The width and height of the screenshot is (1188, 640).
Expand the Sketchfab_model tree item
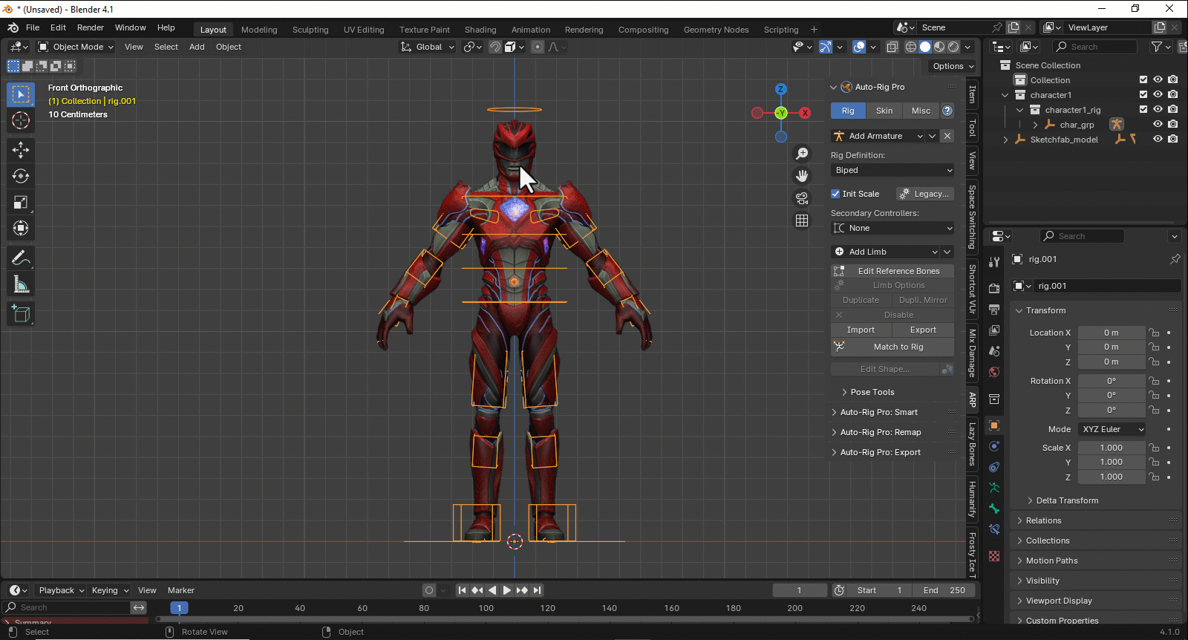pos(1005,140)
